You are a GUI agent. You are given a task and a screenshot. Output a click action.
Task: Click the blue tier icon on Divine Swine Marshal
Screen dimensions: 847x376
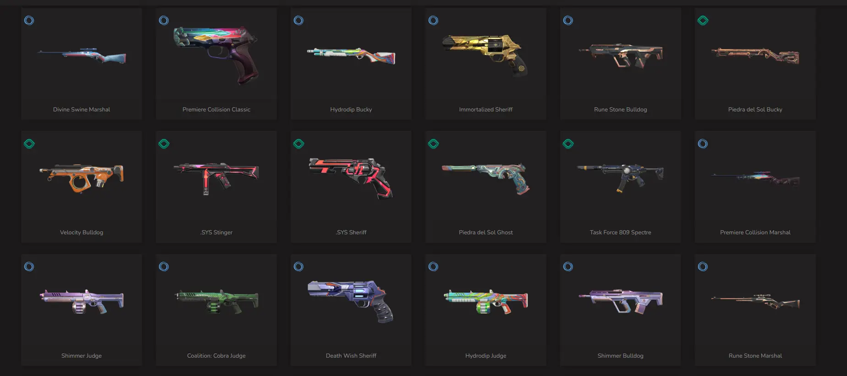click(29, 20)
